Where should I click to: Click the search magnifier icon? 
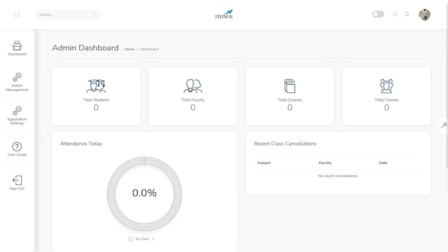tap(95, 14)
